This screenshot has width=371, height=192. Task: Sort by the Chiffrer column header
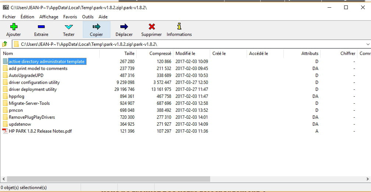pos(339,53)
